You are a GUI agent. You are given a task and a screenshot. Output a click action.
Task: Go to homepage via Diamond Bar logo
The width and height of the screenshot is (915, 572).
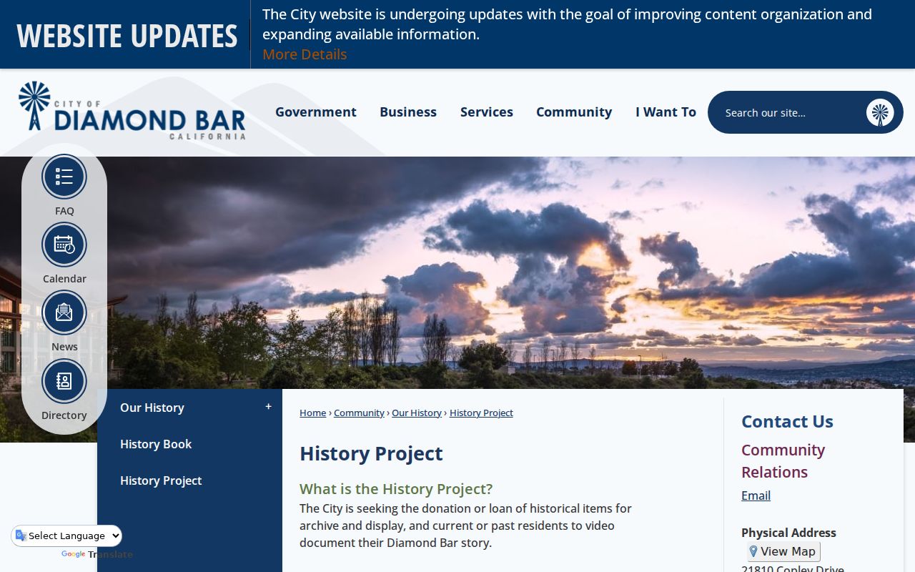[x=132, y=110]
